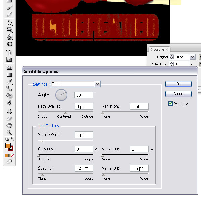Click the Miter Limit stepper arrows
Screen dimensions: 201x201
pos(172,64)
